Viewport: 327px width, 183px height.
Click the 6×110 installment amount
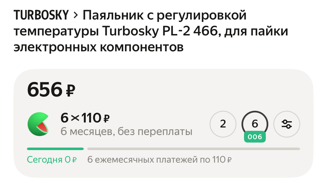coord(81,119)
